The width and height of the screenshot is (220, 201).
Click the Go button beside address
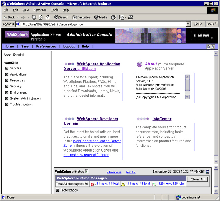(x=198, y=24)
